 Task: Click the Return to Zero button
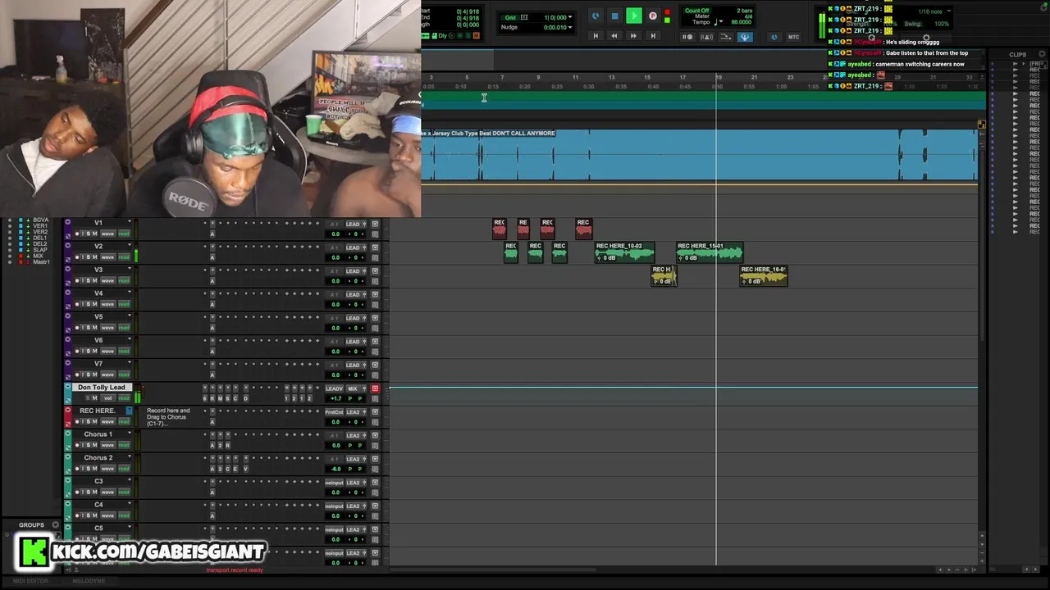pyautogui.click(x=596, y=36)
